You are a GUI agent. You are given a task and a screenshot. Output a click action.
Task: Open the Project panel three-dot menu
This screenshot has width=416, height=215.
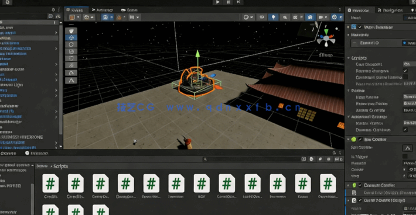(x=340, y=153)
